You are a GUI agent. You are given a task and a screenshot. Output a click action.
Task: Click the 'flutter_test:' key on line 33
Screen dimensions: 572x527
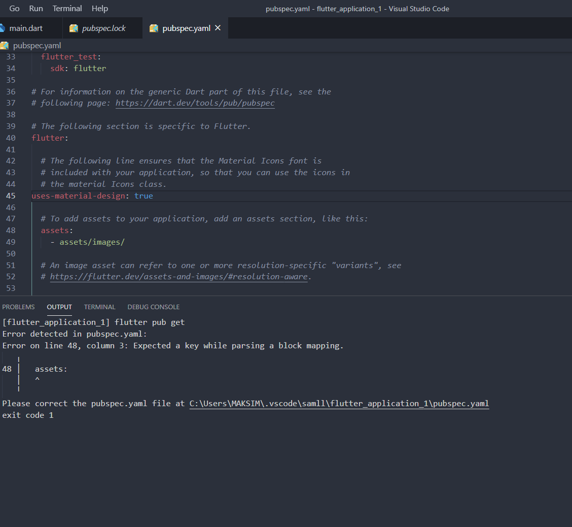[71, 56]
